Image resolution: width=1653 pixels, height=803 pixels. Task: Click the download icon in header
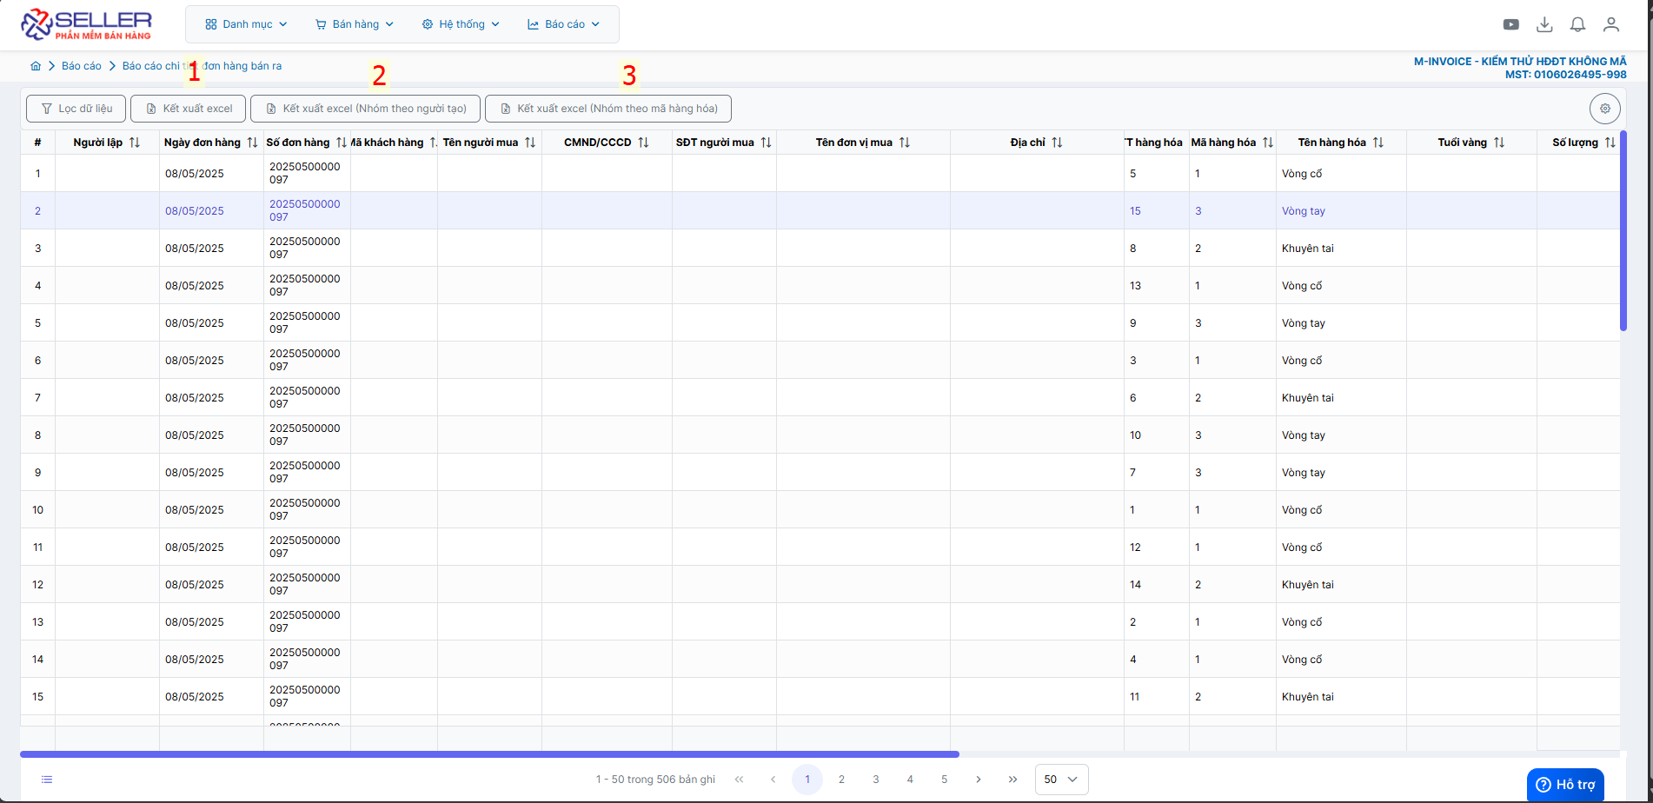coord(1544,24)
